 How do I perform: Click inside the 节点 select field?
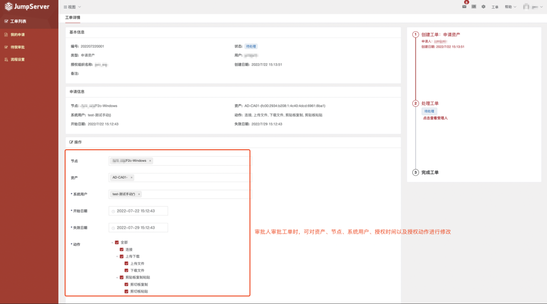(x=180, y=161)
